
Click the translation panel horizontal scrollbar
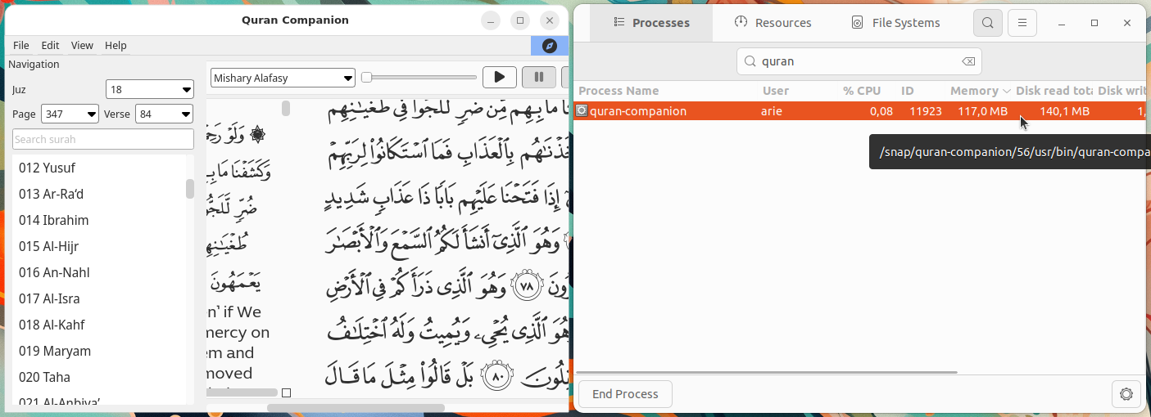tap(242, 392)
